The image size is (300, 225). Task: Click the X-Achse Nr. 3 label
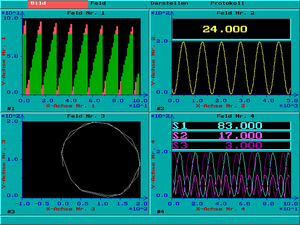pos(70,209)
